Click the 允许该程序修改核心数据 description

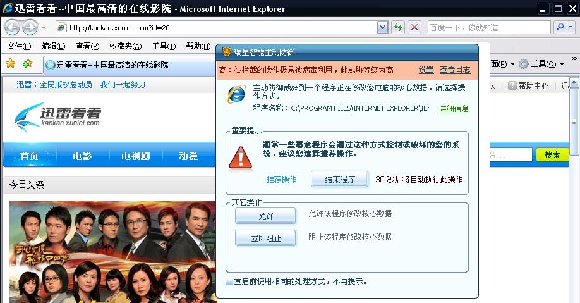click(x=350, y=213)
